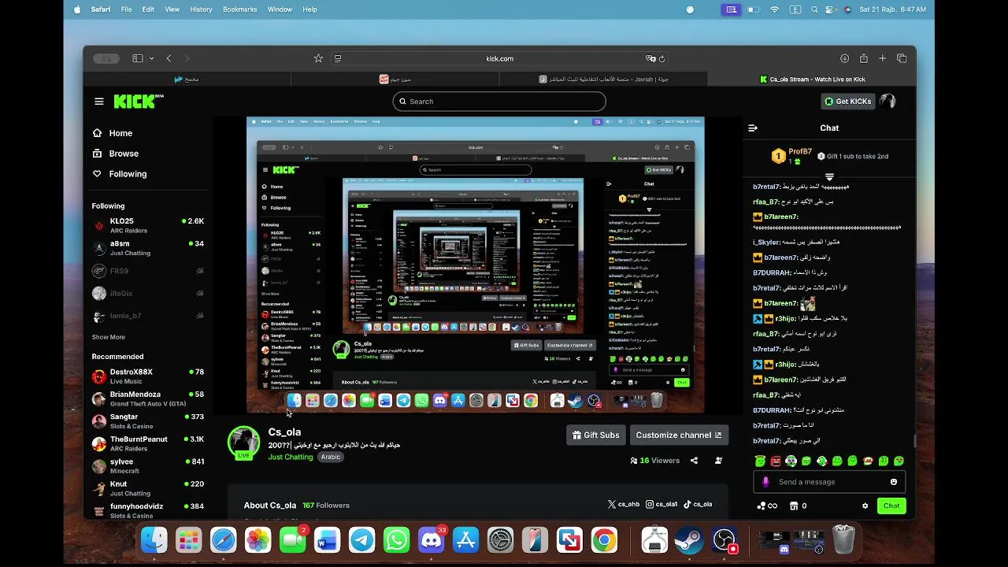This screenshot has height=567, width=1008.
Task: Click macOS Spotlight search icon in menu bar
Action: click(813, 9)
